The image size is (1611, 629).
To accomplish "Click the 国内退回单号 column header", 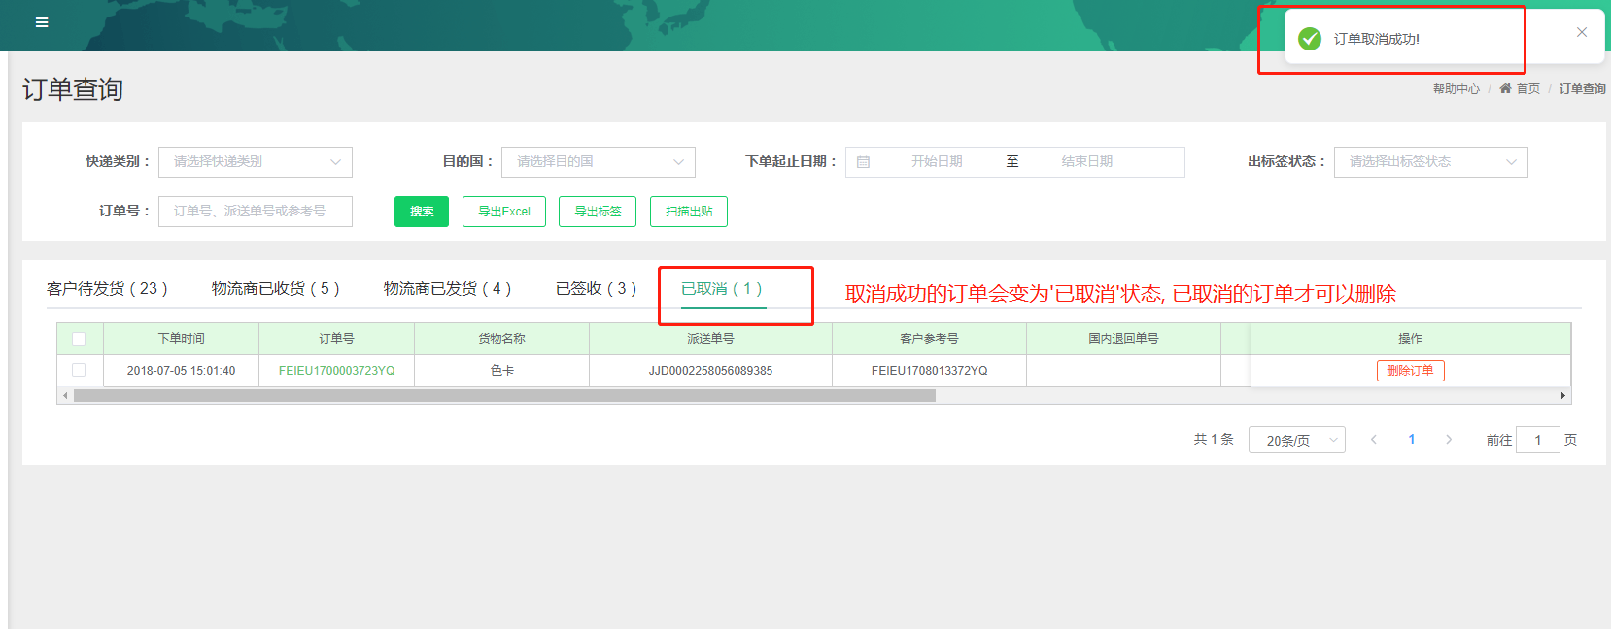I will (x=1123, y=339).
